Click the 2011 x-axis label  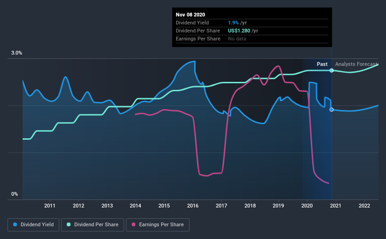pos(50,206)
